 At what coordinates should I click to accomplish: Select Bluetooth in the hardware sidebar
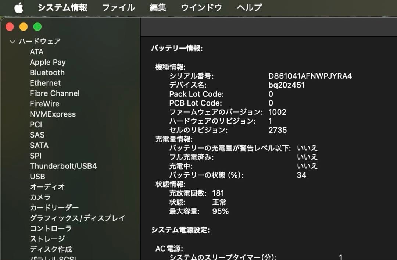point(47,72)
